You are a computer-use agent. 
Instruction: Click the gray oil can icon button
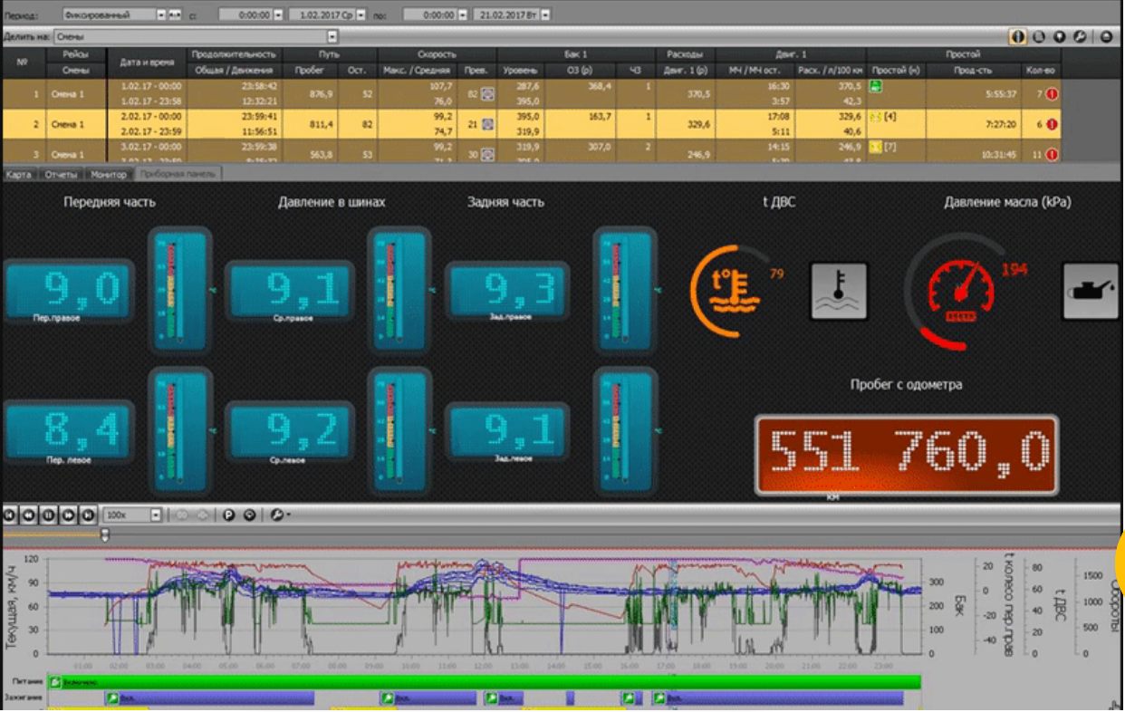coord(1091,291)
